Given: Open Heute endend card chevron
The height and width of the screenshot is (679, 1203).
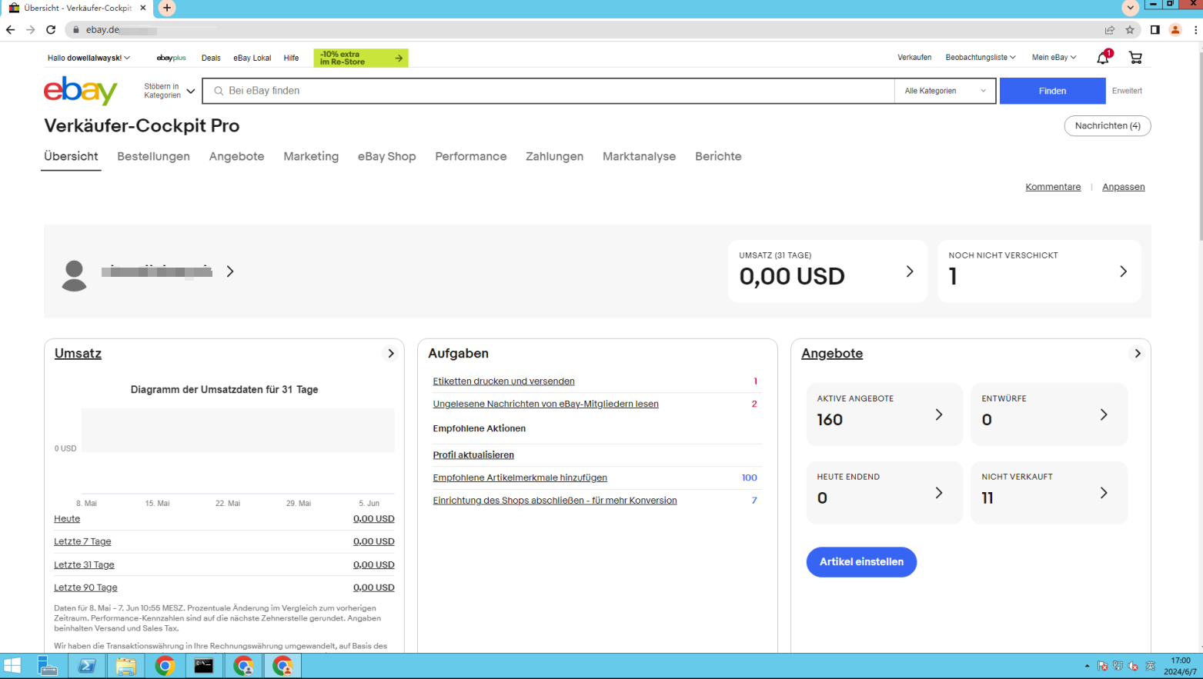Looking at the screenshot, I should coord(939,493).
